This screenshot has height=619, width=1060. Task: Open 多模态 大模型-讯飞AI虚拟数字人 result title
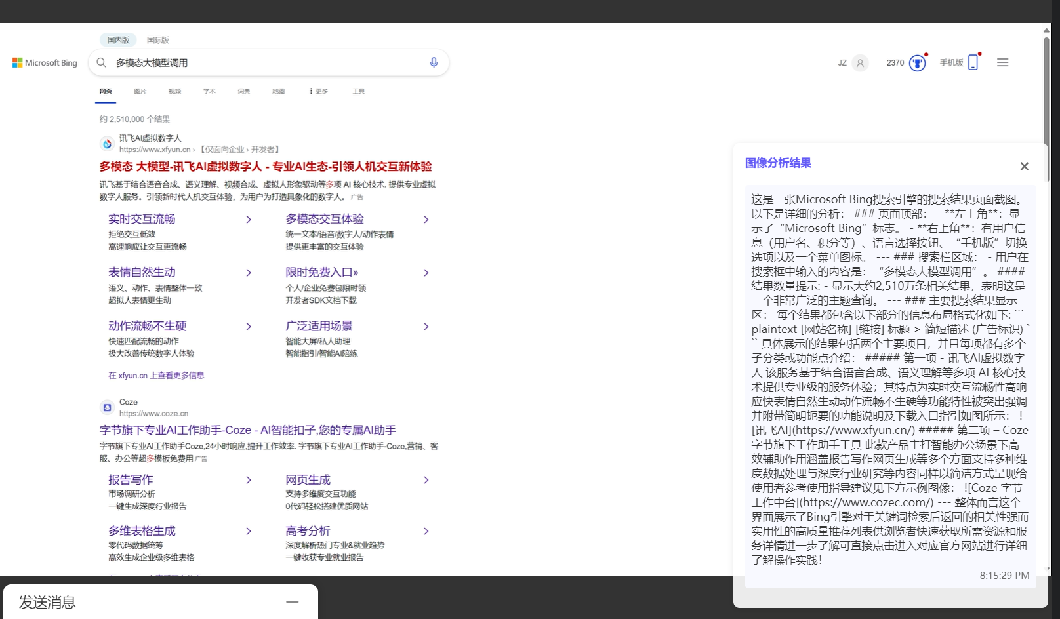[266, 167]
